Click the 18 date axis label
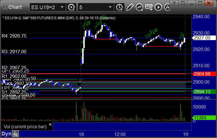The image size is (217, 138). coord(81,134)
